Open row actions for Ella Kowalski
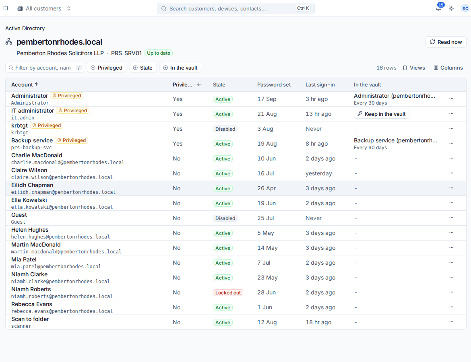 451,203
